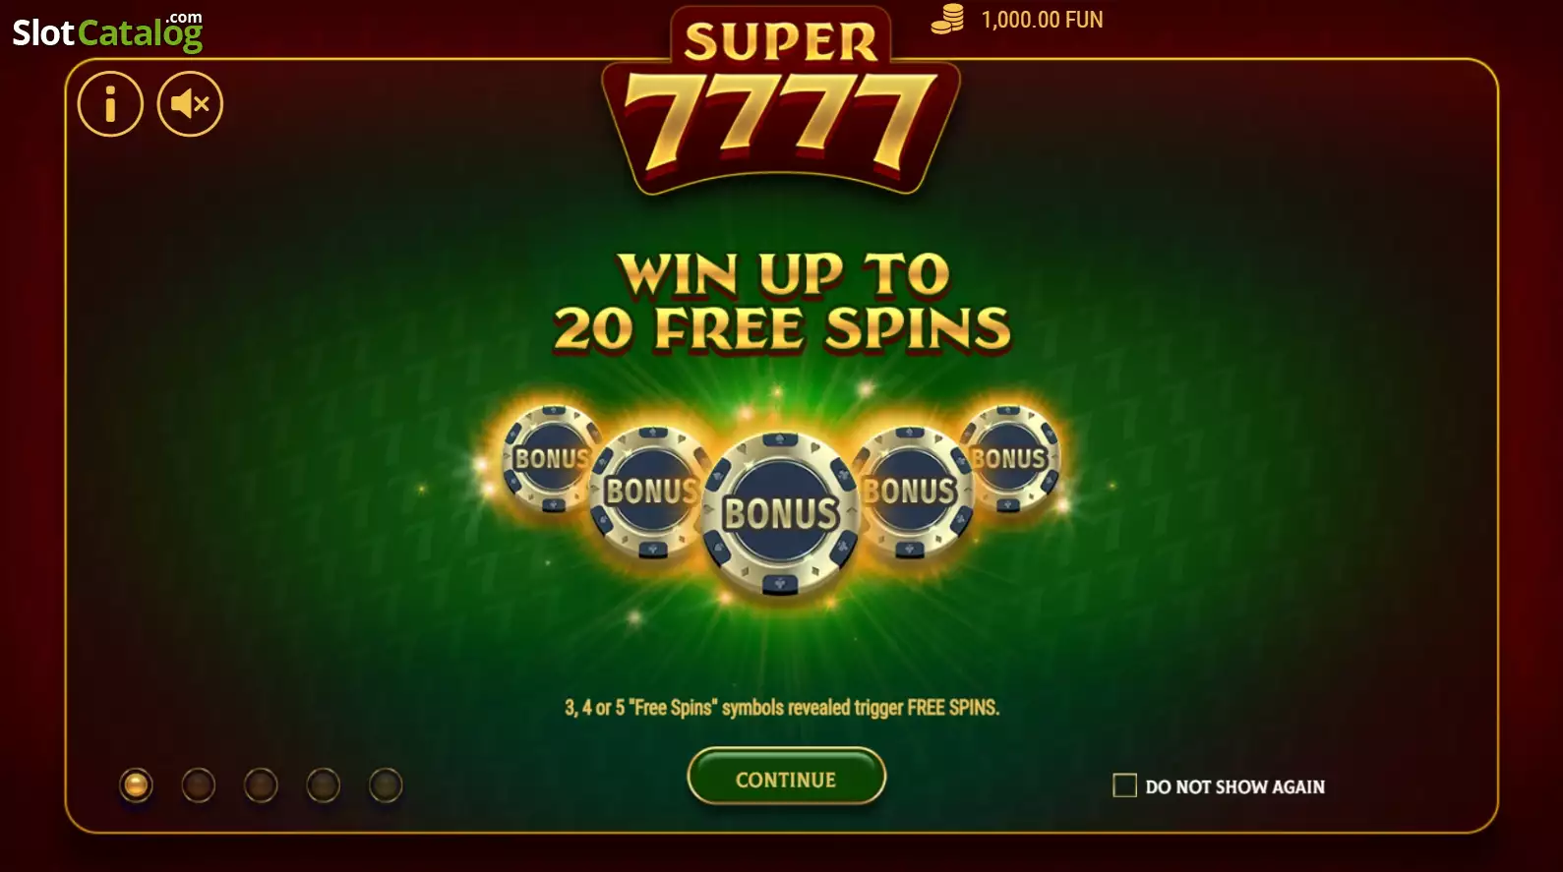Click the Win Up To 20 Free Spins heading
1563x872 pixels.
782,302
